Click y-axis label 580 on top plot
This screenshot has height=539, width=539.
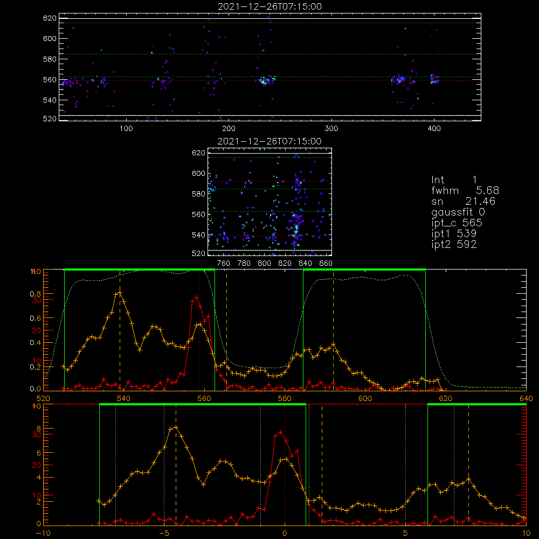tap(50, 59)
